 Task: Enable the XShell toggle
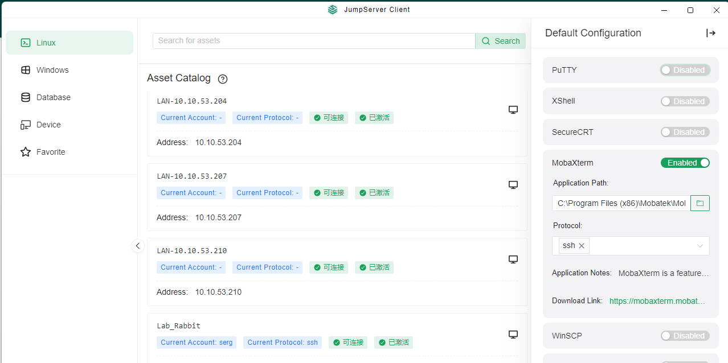685,101
